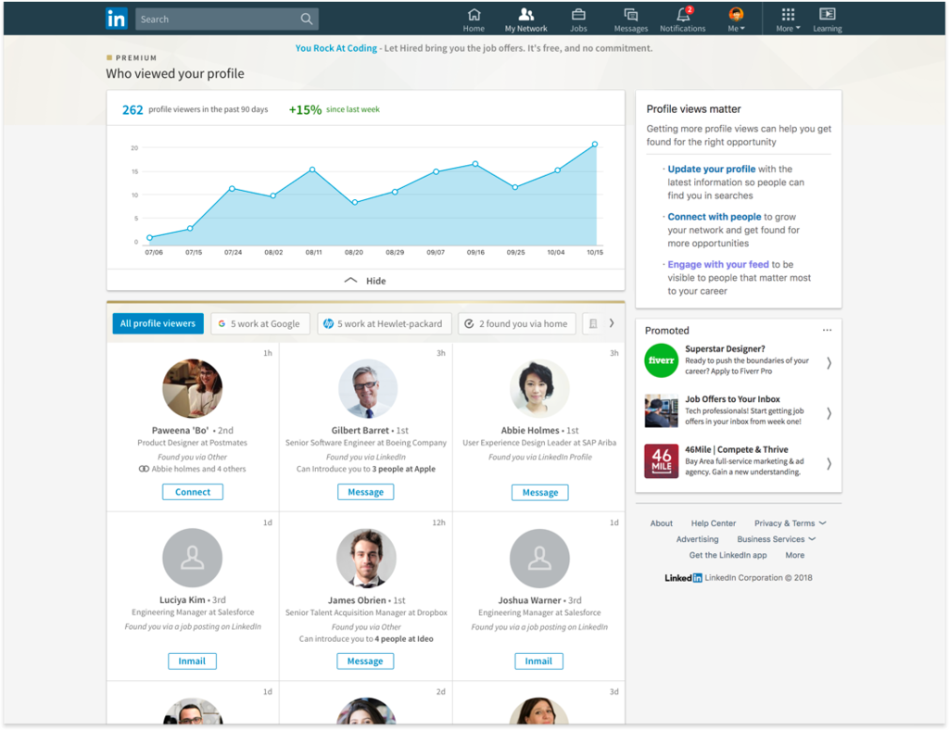Open the About footer link

pos(661,523)
